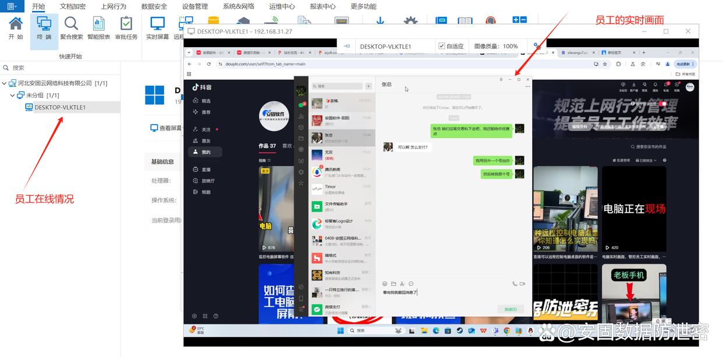
Task: Open 直播 in Douyin sidebar
Action: (x=201, y=169)
